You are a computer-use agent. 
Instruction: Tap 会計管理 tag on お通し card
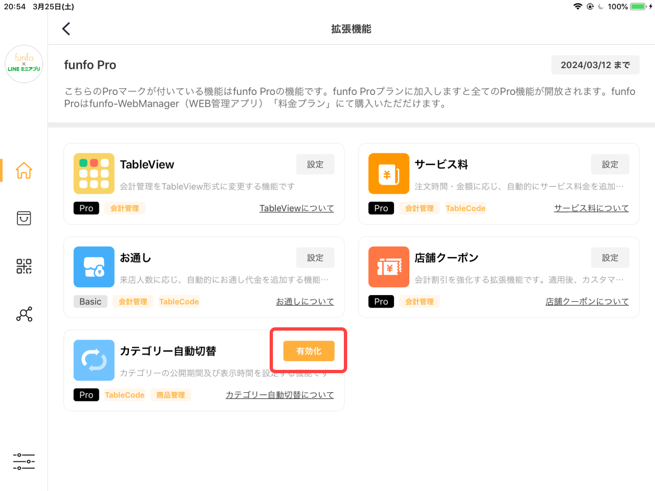133,302
